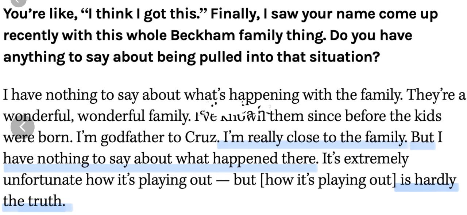
Task: Click the left chevron back button
Action: [x=22, y=127]
